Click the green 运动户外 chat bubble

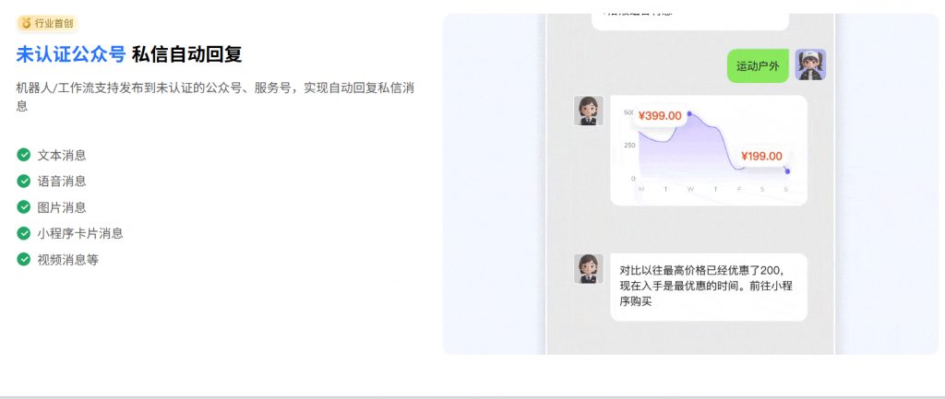point(758,65)
